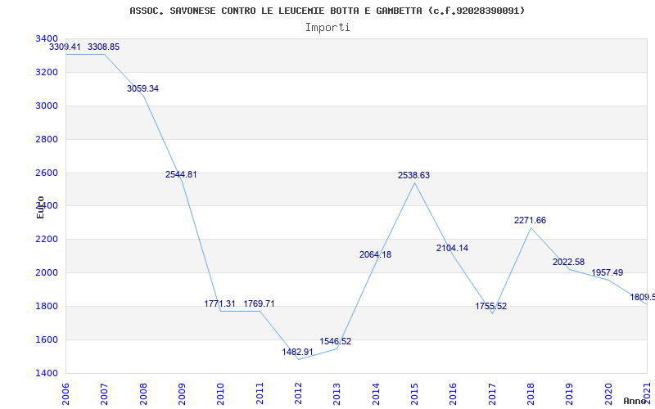Click the 2008 x-axis label

click(143, 394)
